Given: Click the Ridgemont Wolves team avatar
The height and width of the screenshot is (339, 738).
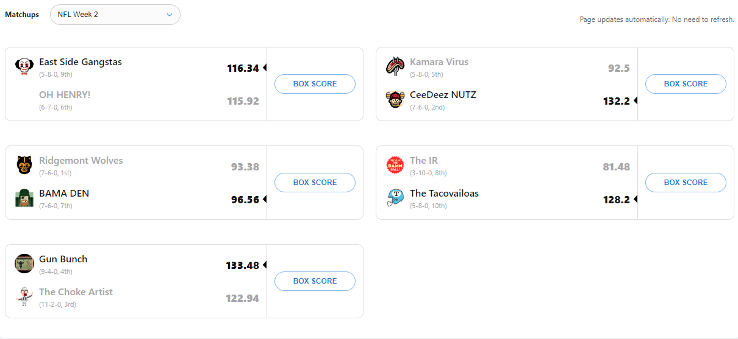Looking at the screenshot, I should 24,165.
